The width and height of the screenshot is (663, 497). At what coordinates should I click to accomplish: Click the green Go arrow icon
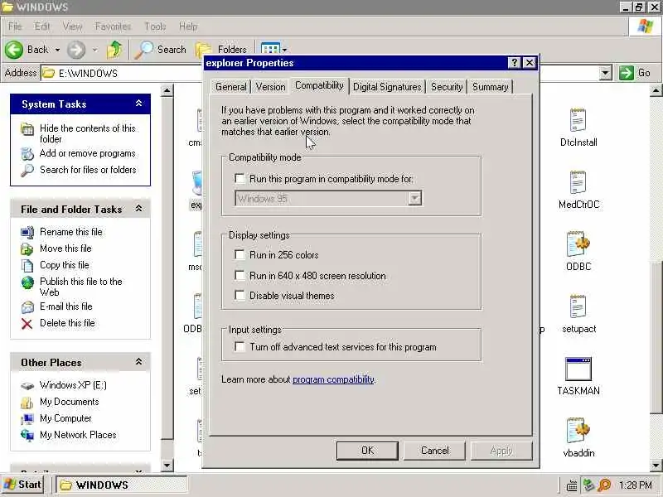pos(627,73)
